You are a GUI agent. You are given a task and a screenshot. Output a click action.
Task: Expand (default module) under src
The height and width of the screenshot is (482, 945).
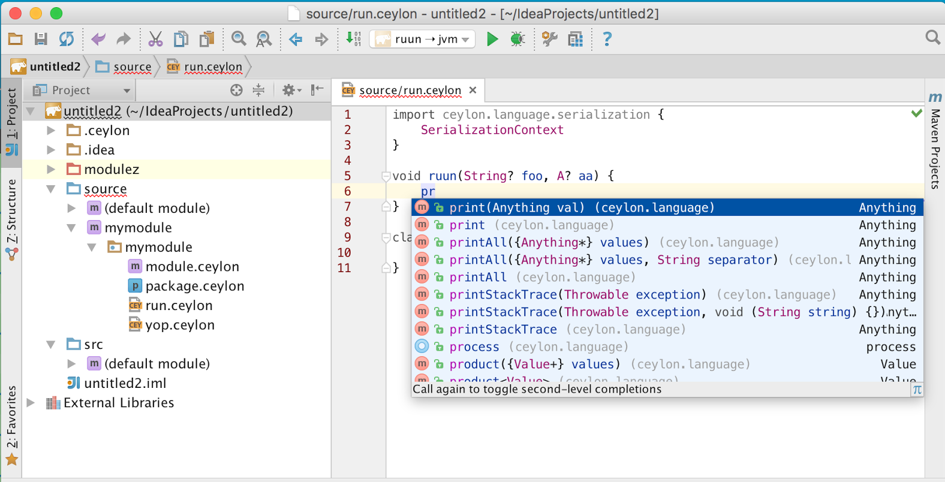click(71, 364)
